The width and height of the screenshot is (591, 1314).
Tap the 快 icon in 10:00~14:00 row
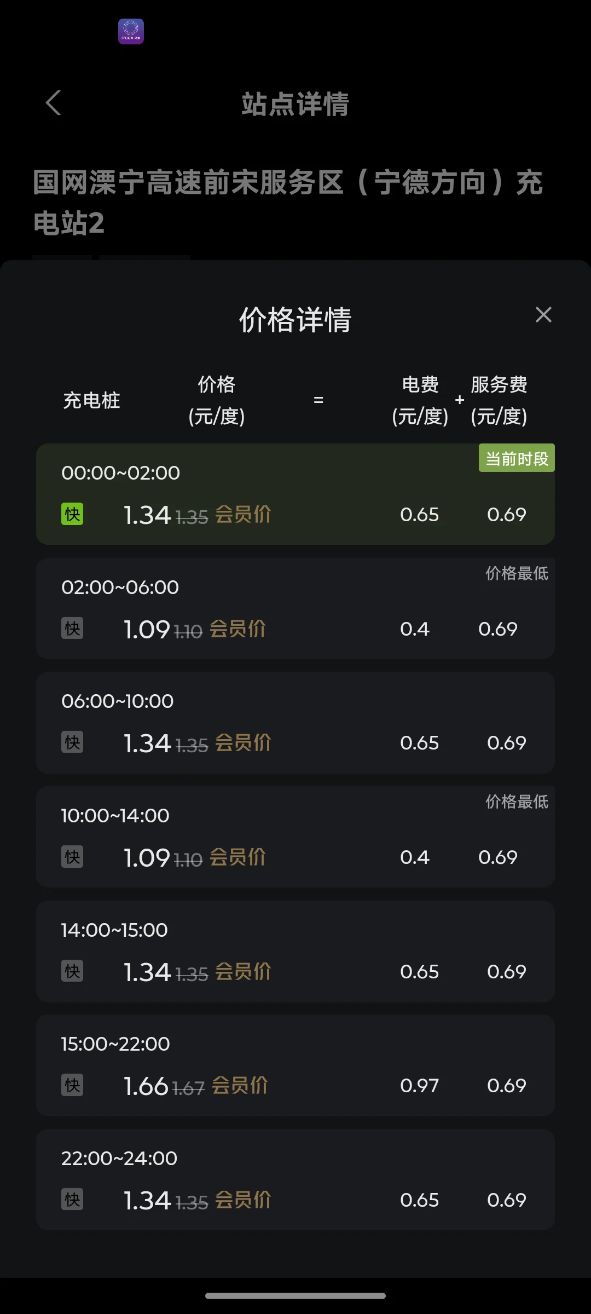click(72, 857)
